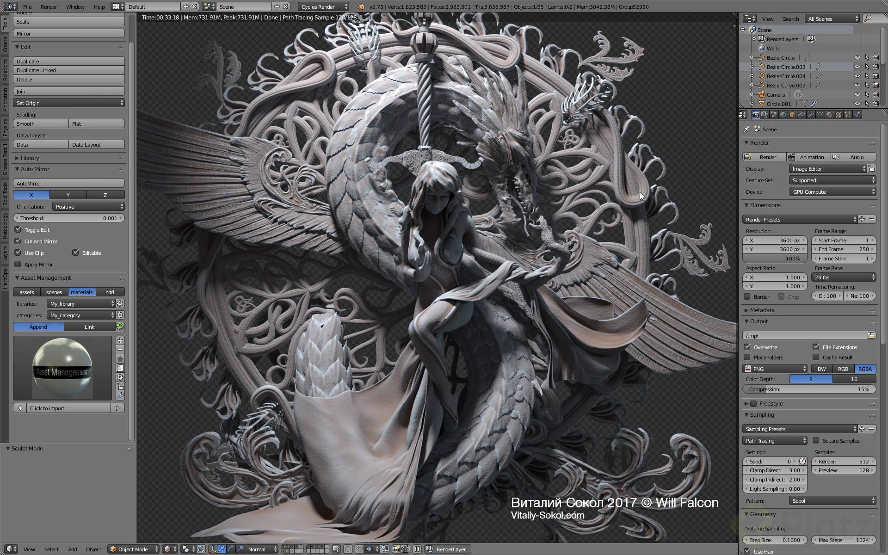Expand the BezierCircle.003 entry in the Outliner
888x555 pixels.
[752, 67]
